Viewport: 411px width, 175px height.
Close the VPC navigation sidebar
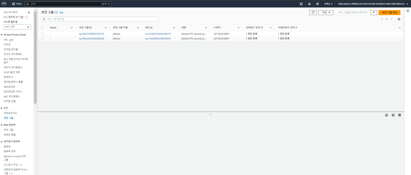(29, 12)
